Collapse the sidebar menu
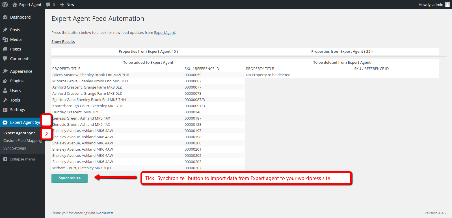This screenshot has width=452, height=218. pyautogui.click(x=19, y=159)
